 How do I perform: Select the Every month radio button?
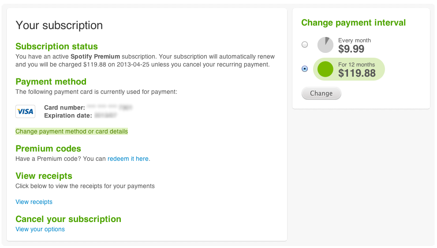(x=305, y=44)
